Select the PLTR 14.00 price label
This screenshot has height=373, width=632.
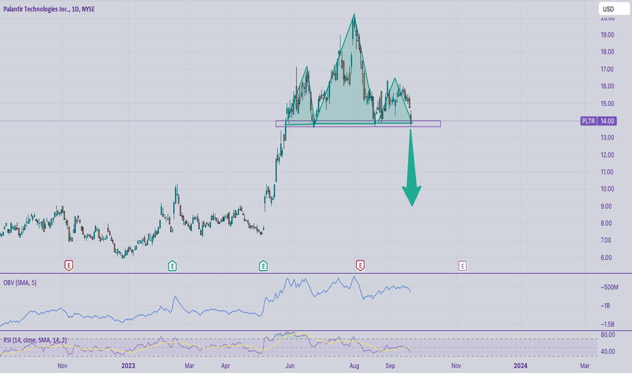pos(599,121)
